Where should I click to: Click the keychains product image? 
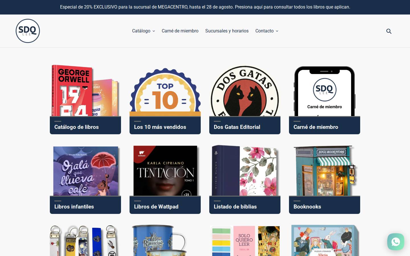pyautogui.click(x=83, y=241)
